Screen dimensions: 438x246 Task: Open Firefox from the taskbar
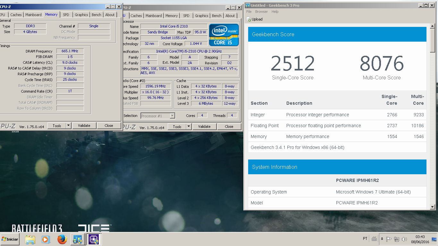62,239
